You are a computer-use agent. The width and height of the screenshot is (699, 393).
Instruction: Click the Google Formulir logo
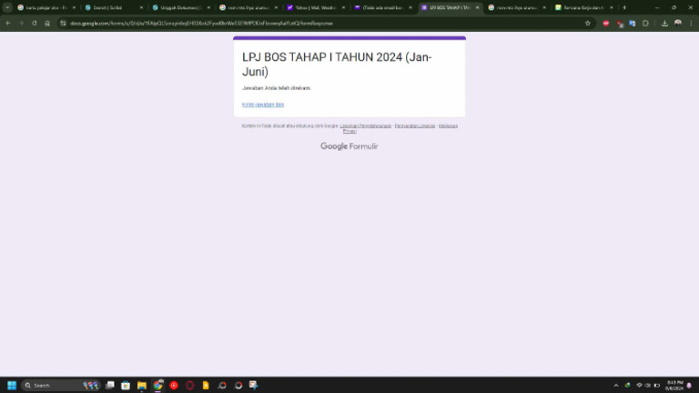349,146
